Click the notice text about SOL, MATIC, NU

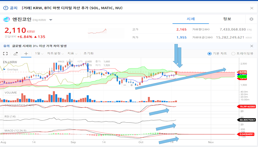(72, 8)
